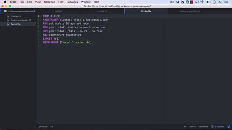This screenshot has height=130, width=232.
Task: Click the EXPOSE keyword
Action: point(47,39)
